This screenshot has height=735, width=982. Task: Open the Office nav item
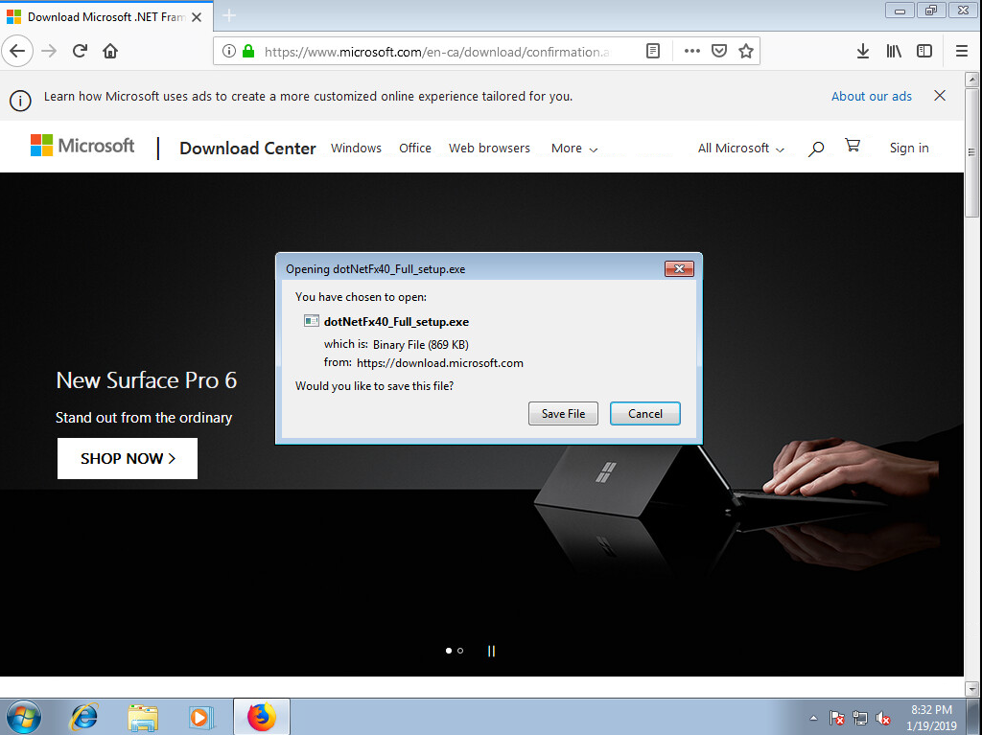(x=415, y=149)
